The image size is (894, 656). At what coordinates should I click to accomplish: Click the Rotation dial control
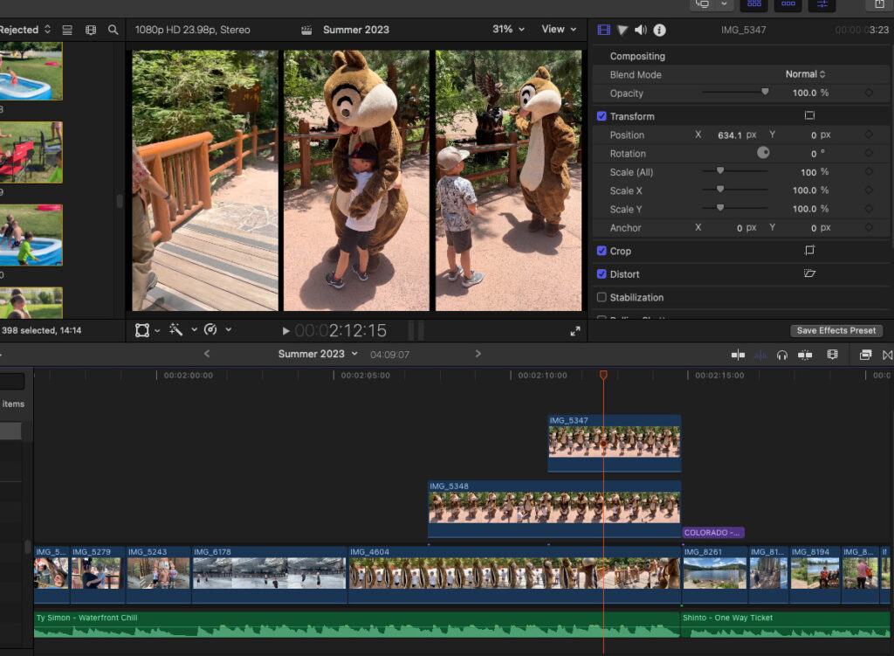click(x=763, y=152)
